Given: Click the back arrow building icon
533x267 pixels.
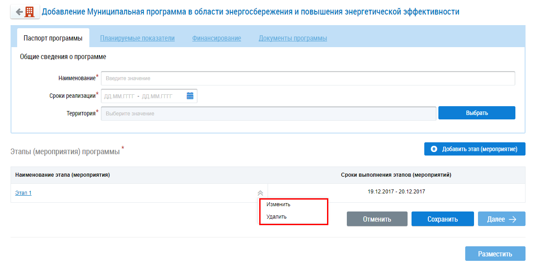Looking at the screenshot, I should [x=25, y=12].
